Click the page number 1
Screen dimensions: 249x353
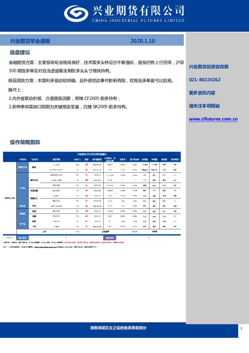pyautogui.click(x=241, y=328)
